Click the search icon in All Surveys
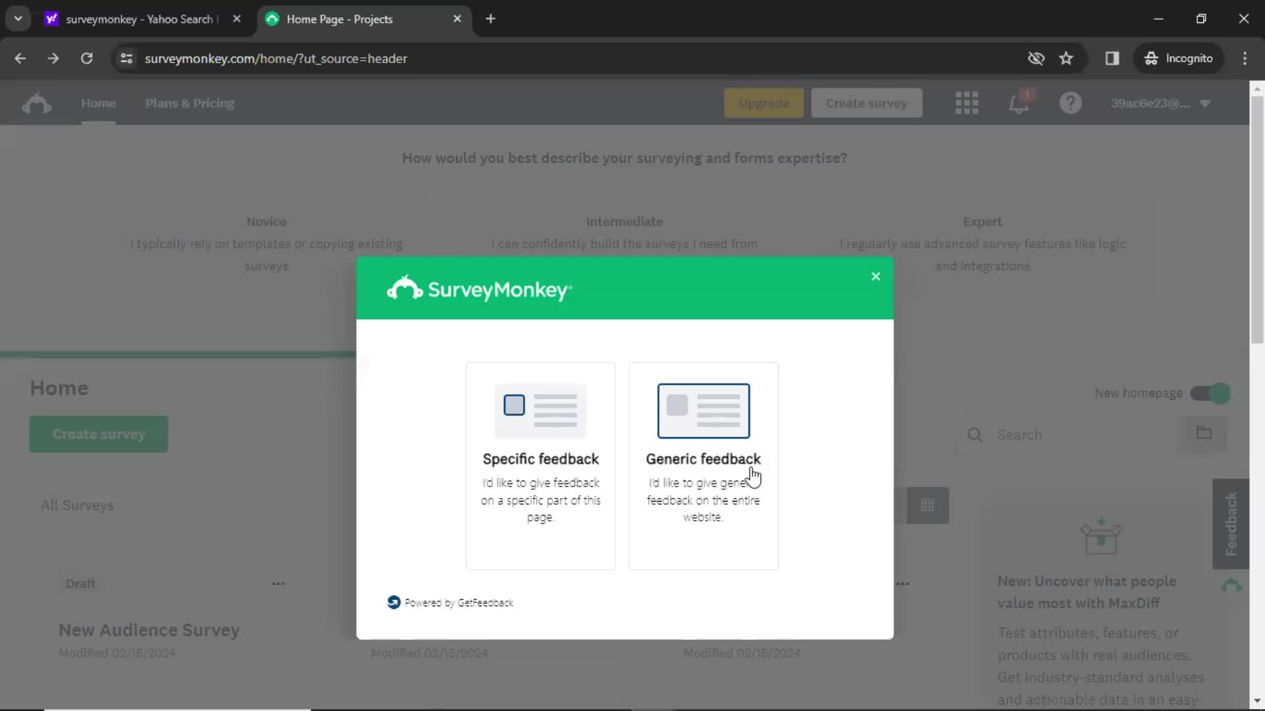This screenshot has height=711, width=1265. [x=976, y=434]
